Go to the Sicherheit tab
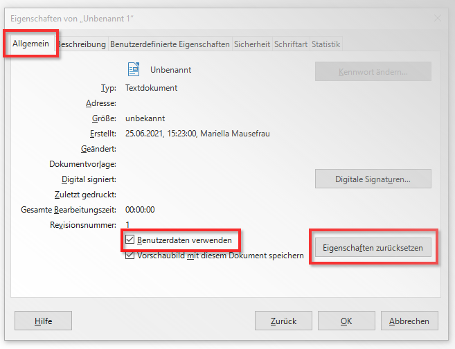This screenshot has width=455, height=349. (x=252, y=44)
